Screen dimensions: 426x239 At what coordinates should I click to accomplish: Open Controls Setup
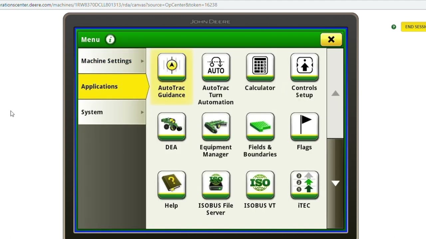[x=304, y=67]
